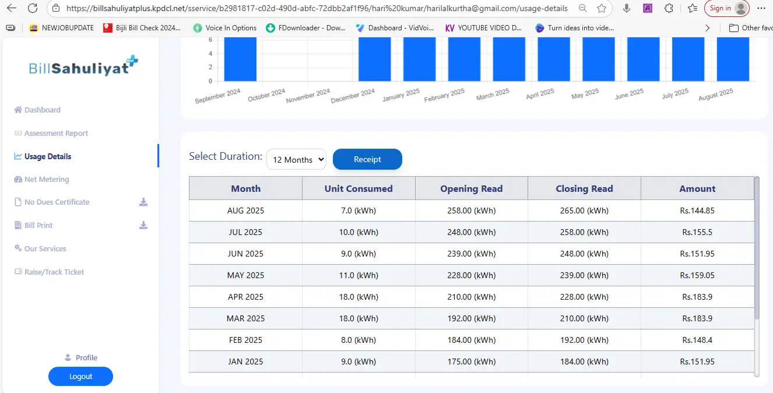Go to Net Metering in the sidebar

click(x=47, y=180)
